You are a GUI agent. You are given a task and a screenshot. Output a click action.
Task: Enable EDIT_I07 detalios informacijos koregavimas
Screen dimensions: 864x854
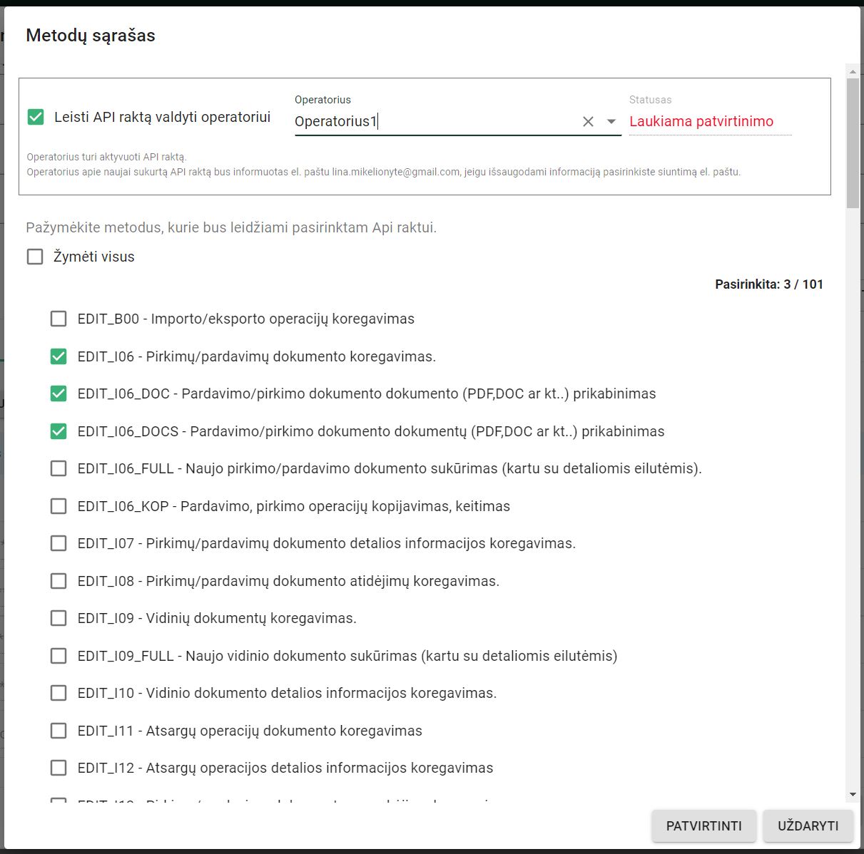59,543
